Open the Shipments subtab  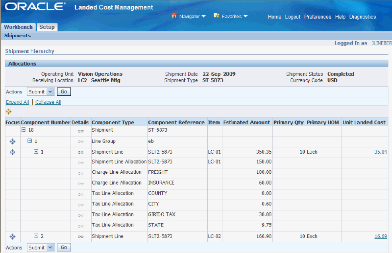(18, 35)
